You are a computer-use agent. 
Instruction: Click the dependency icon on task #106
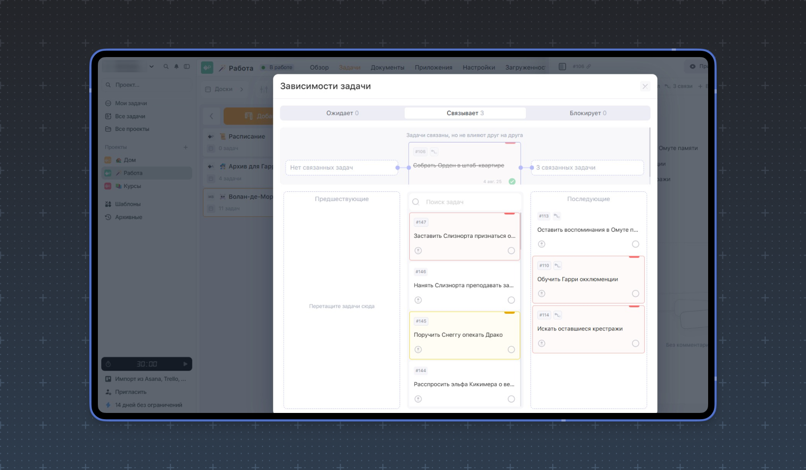(x=434, y=152)
